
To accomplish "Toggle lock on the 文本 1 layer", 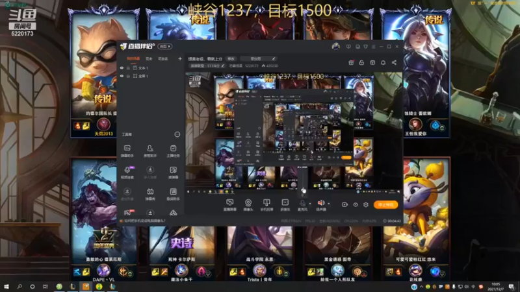I will tap(128, 68).
